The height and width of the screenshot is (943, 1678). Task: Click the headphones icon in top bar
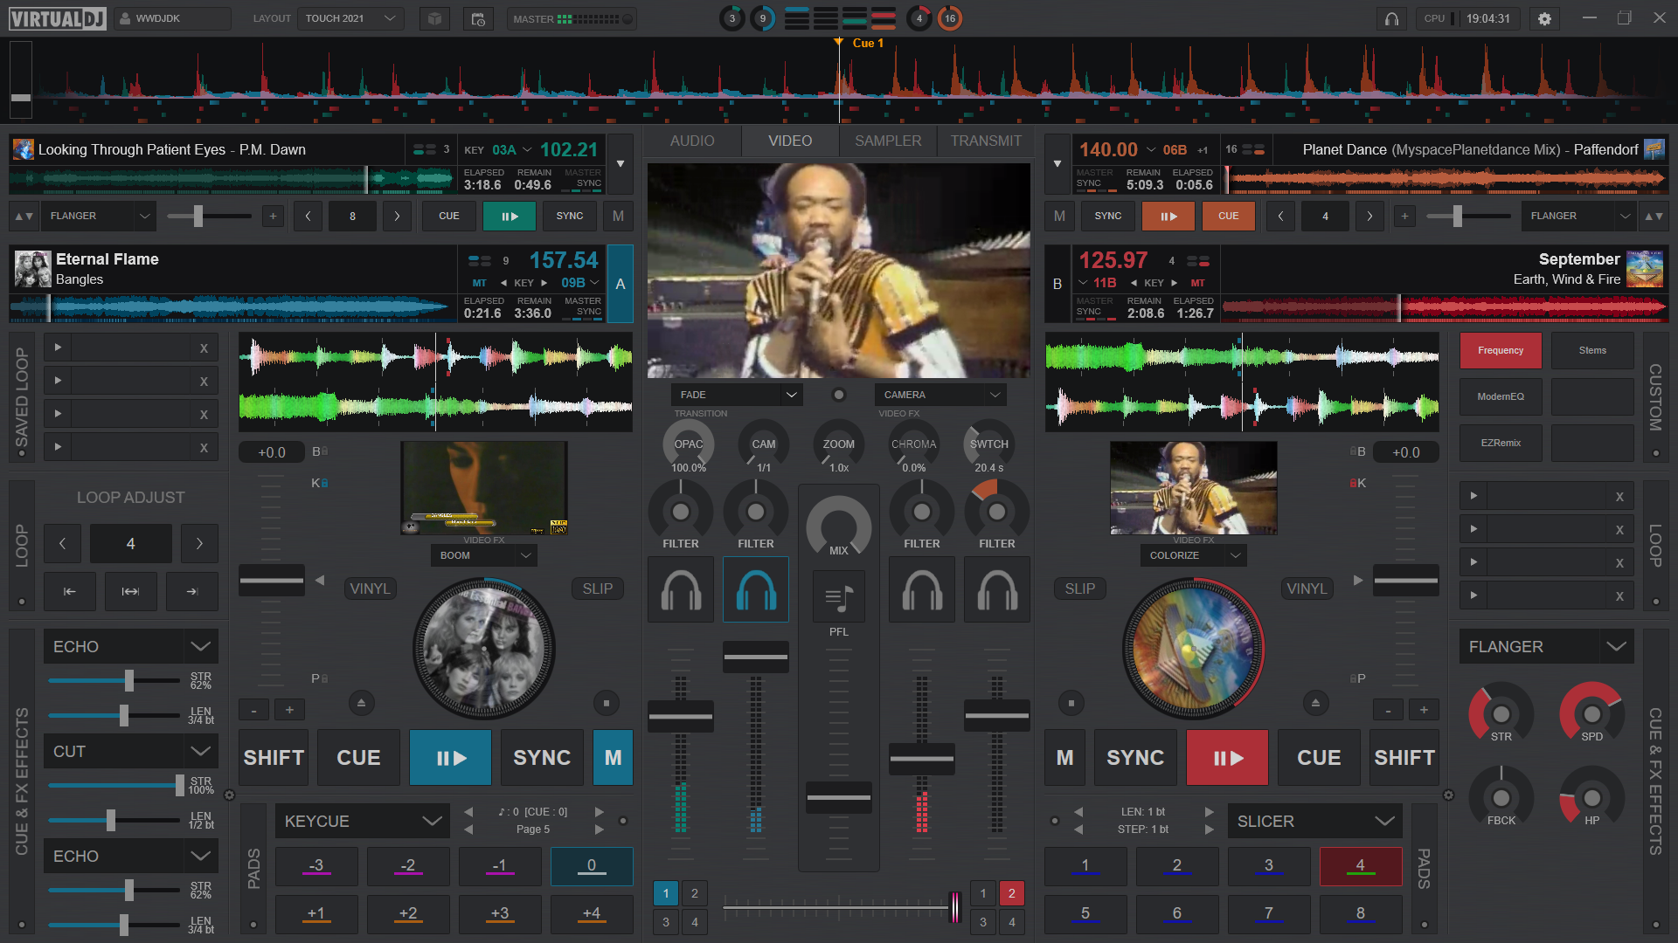(x=1391, y=18)
